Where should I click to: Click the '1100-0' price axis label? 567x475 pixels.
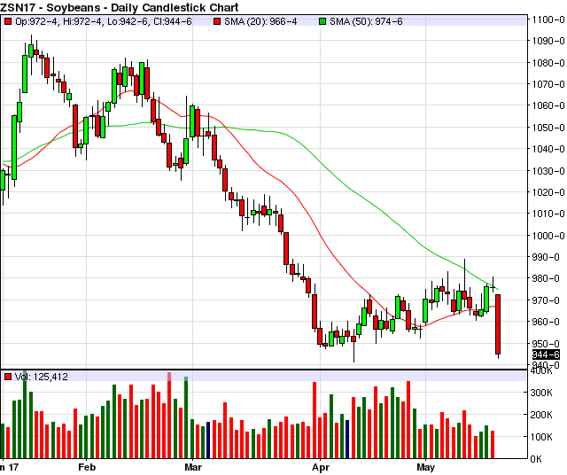[x=548, y=19]
